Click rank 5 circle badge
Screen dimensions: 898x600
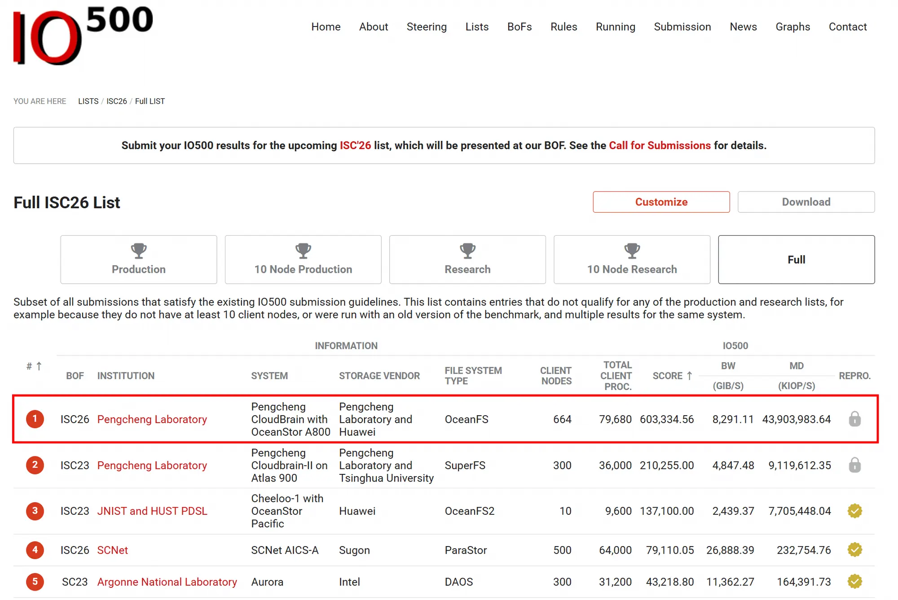click(35, 582)
